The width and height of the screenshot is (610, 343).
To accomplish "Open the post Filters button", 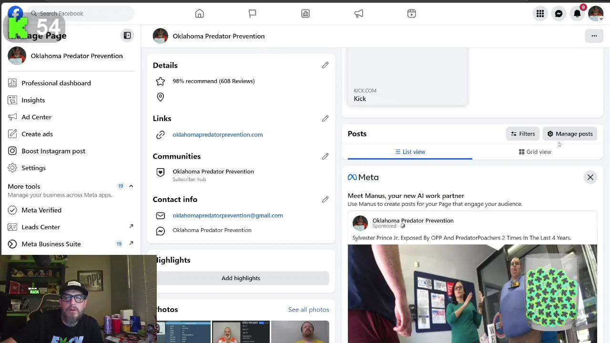I will coord(523,134).
